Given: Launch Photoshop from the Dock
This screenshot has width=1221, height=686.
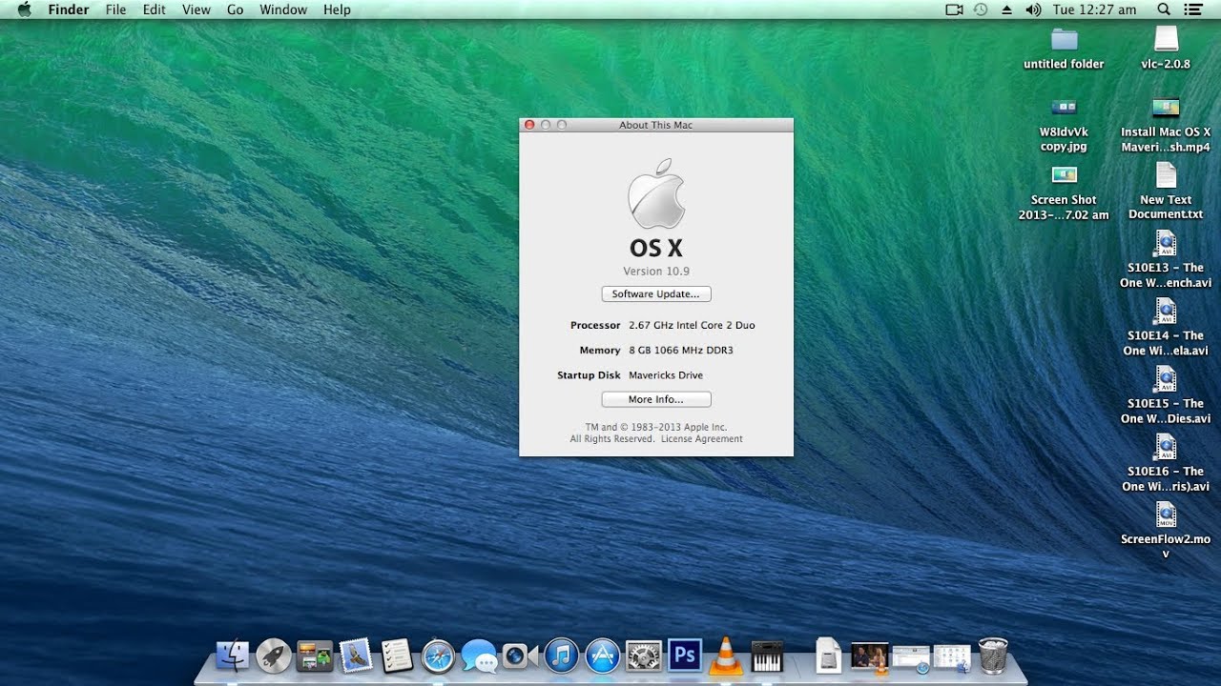Looking at the screenshot, I should point(684,656).
